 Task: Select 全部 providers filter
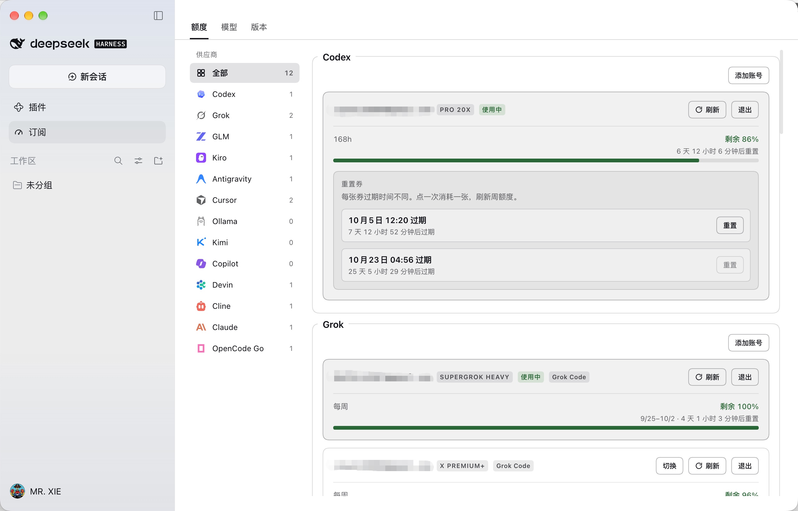245,73
